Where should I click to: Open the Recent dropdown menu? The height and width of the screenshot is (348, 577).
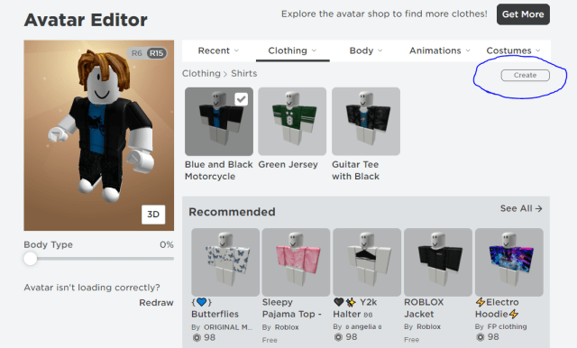pos(218,50)
